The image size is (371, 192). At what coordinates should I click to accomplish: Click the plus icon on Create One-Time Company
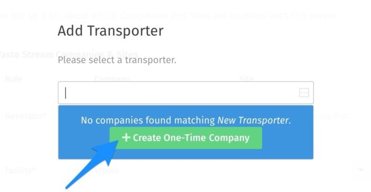(x=126, y=138)
